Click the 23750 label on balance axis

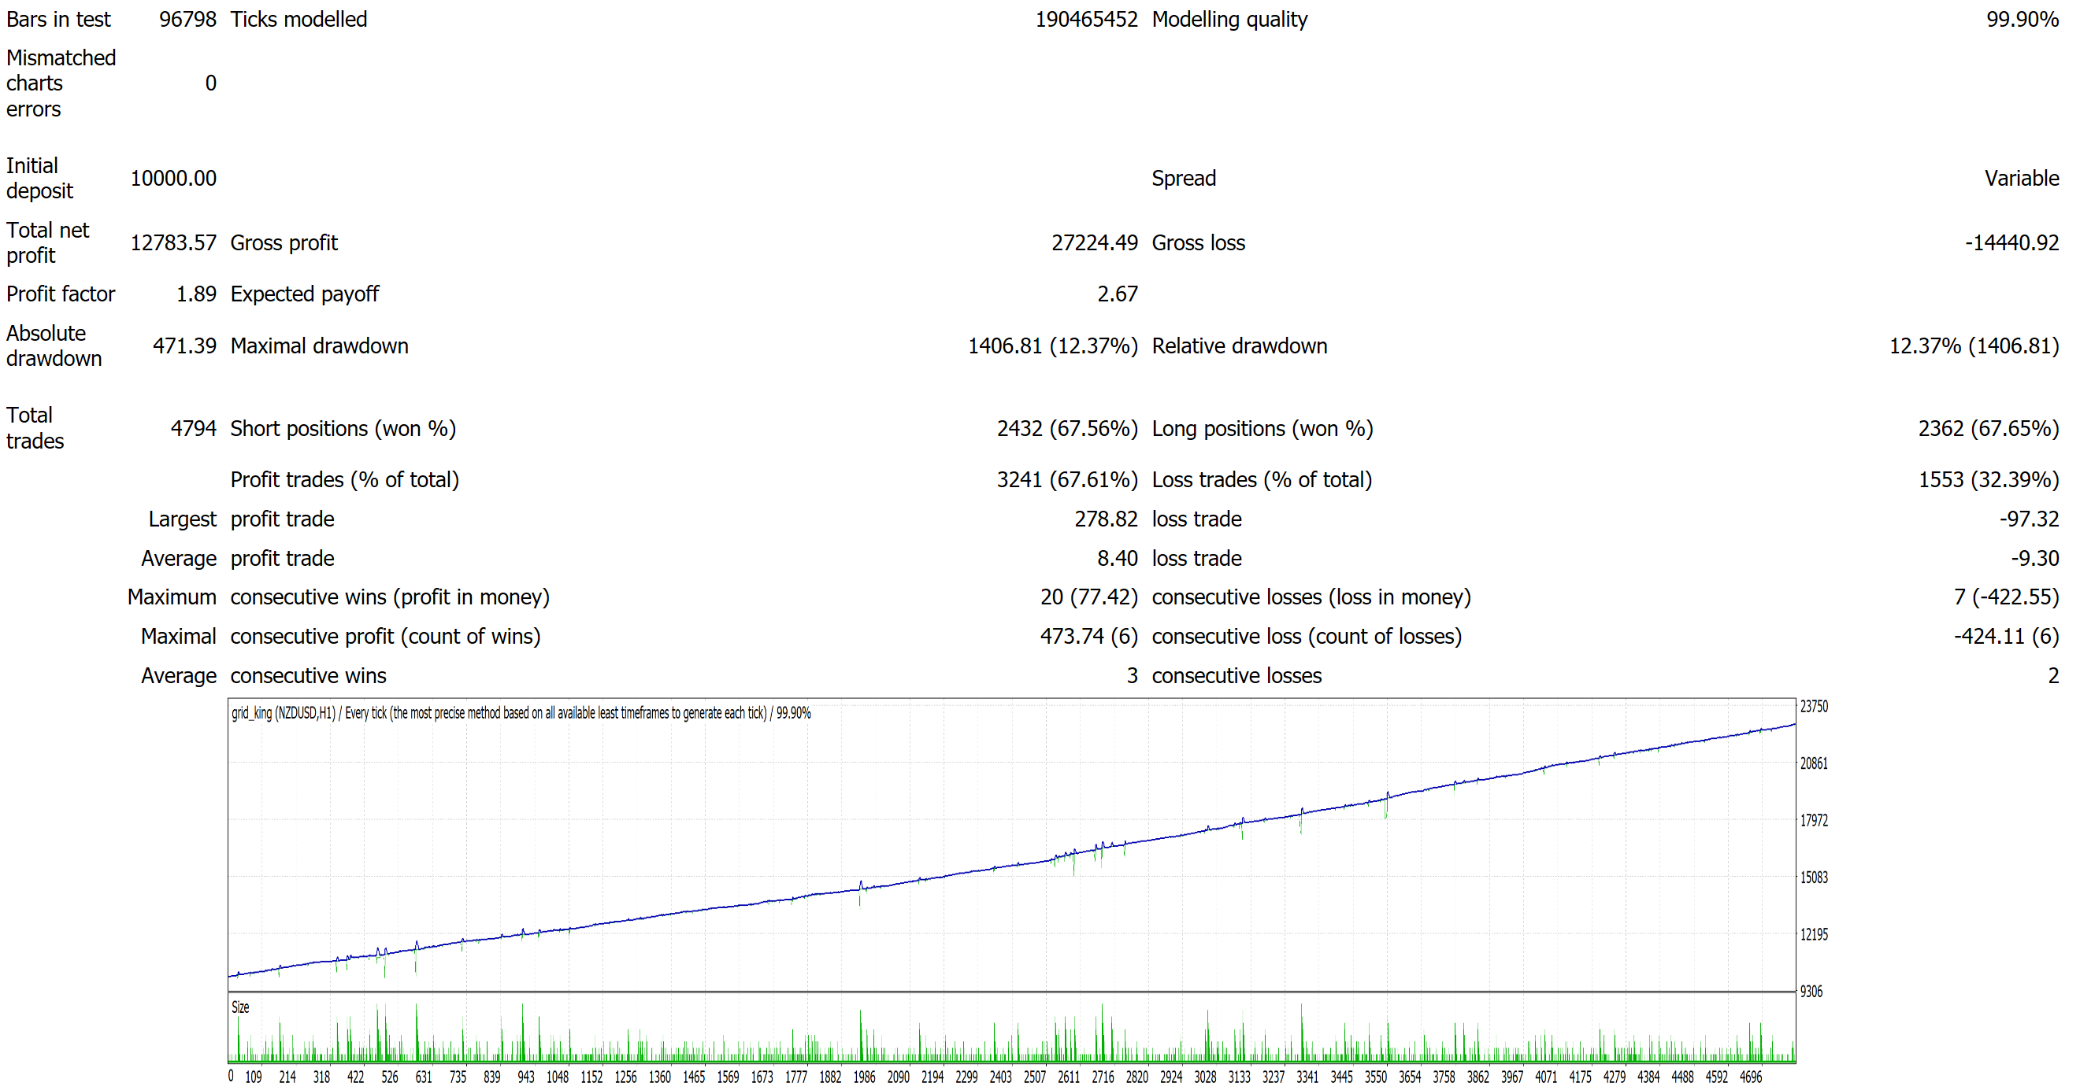pyautogui.click(x=1814, y=707)
